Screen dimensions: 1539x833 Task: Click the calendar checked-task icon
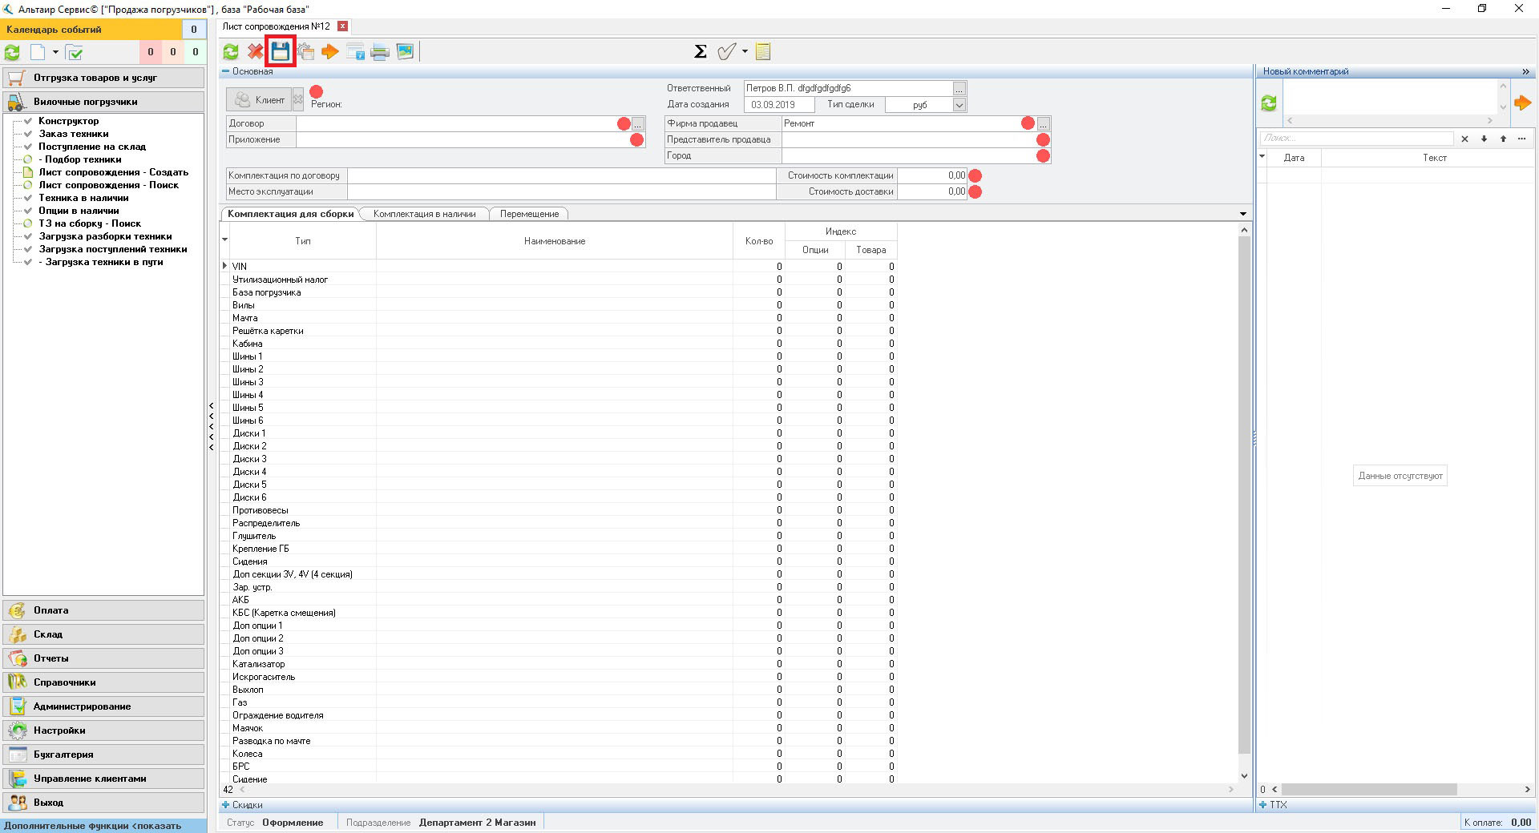coord(75,53)
